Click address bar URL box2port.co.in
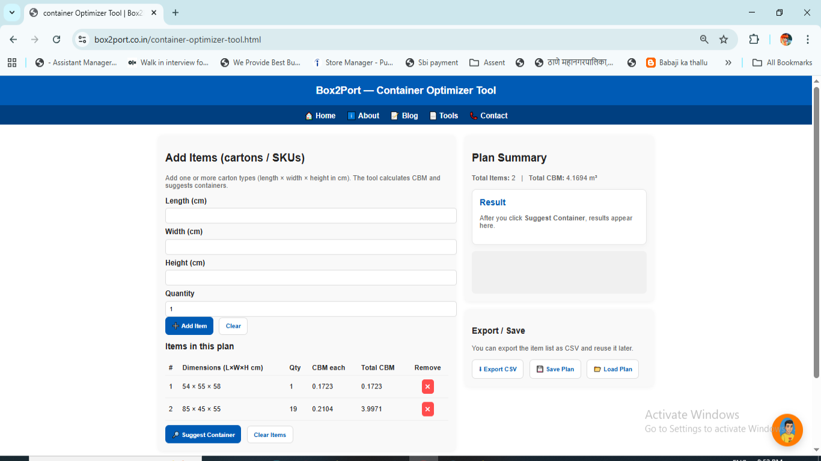Image resolution: width=821 pixels, height=461 pixels. coord(177,40)
